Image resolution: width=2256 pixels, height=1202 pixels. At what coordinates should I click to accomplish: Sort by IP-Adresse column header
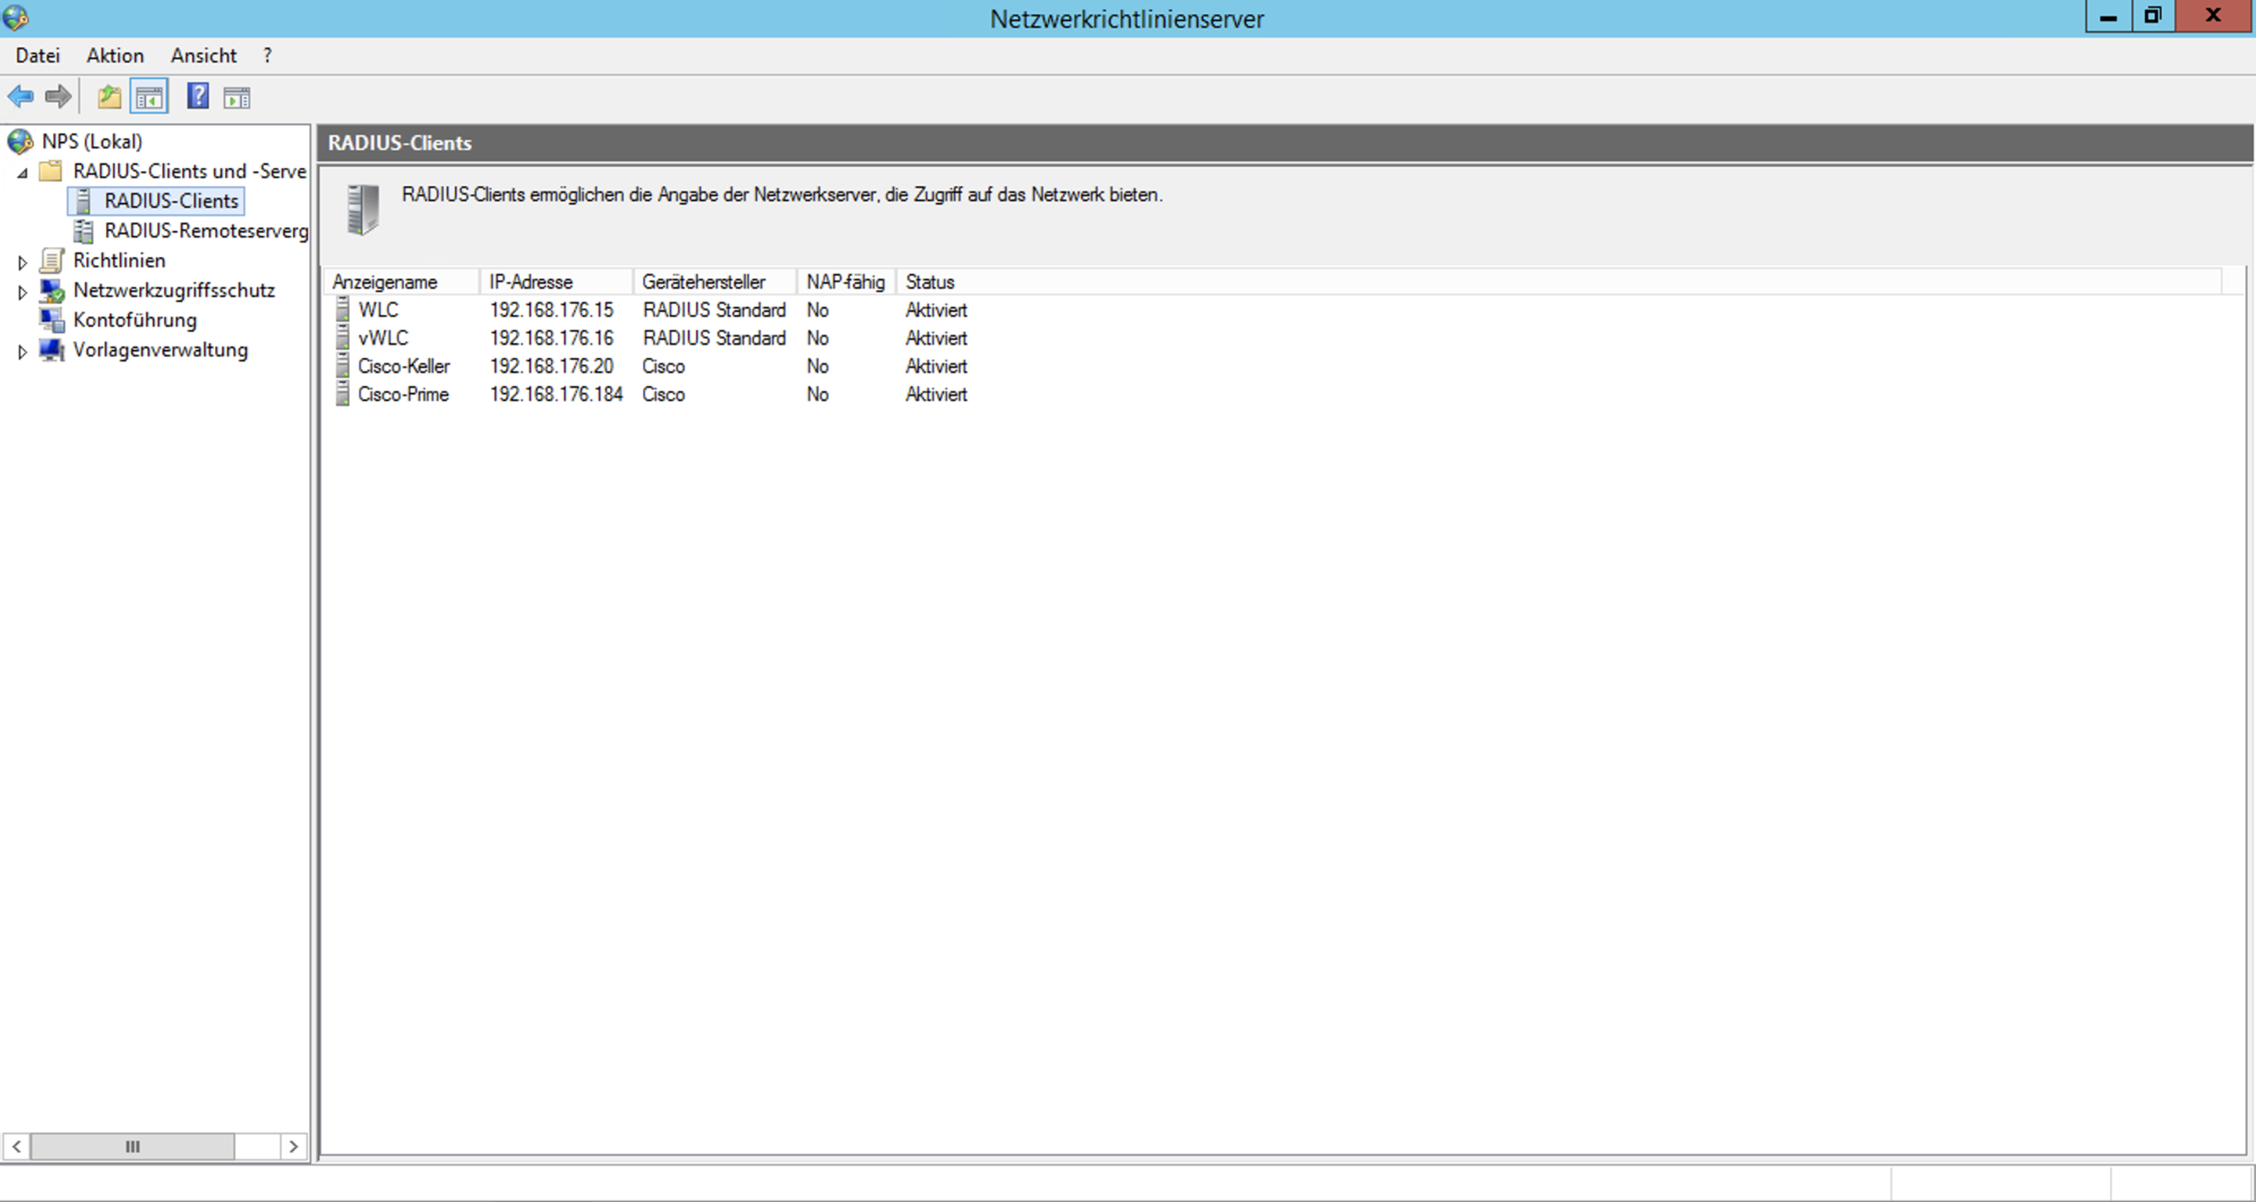(557, 282)
